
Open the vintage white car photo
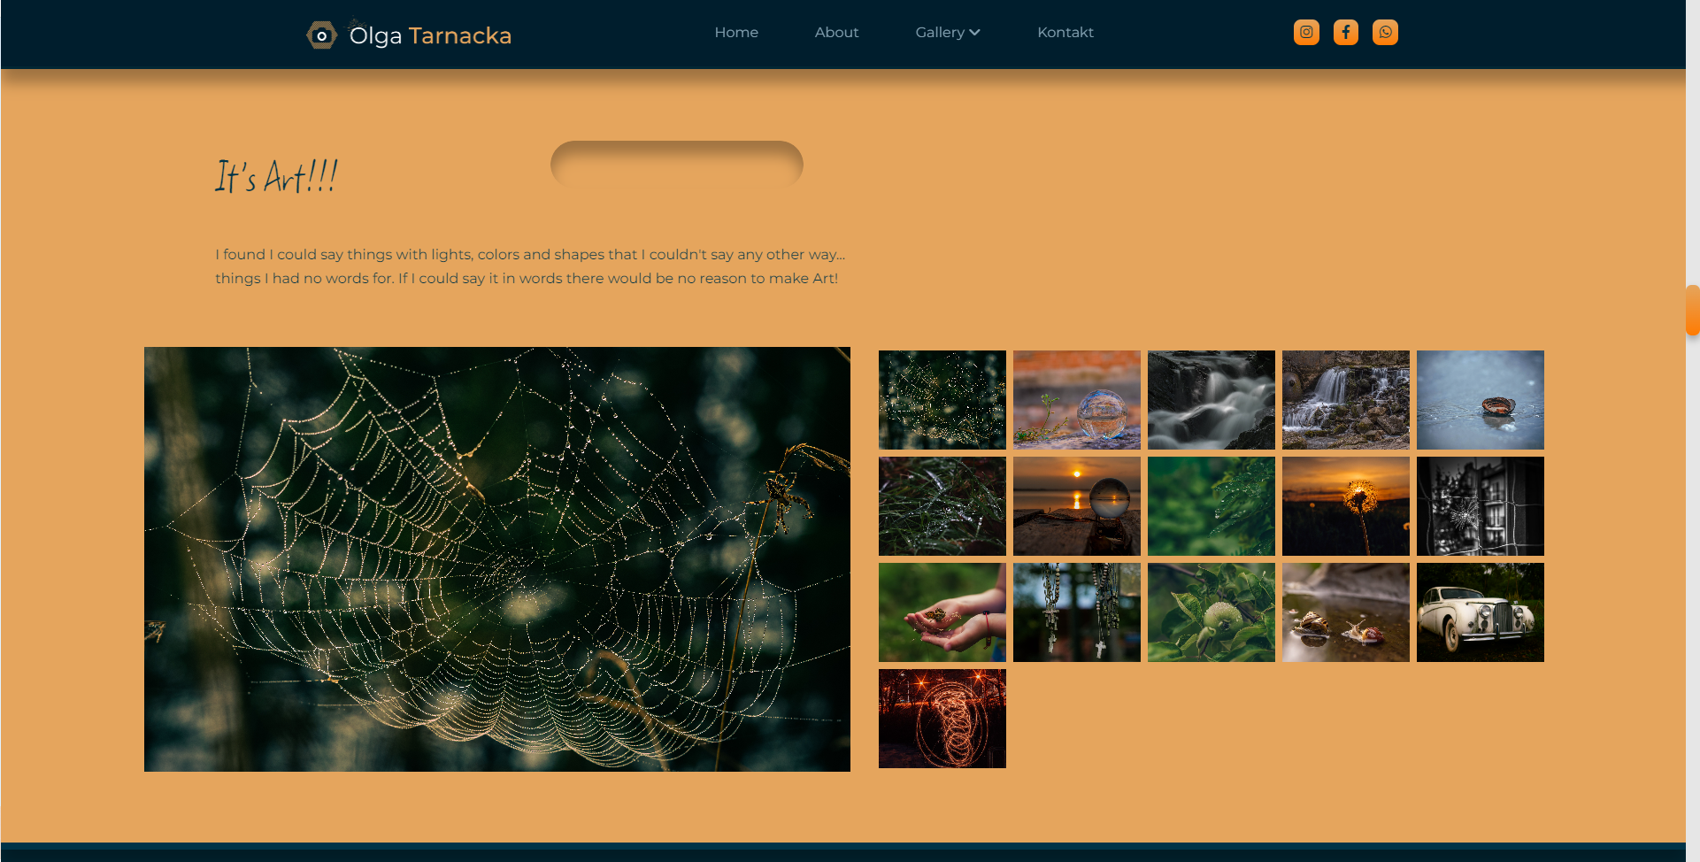(x=1480, y=612)
